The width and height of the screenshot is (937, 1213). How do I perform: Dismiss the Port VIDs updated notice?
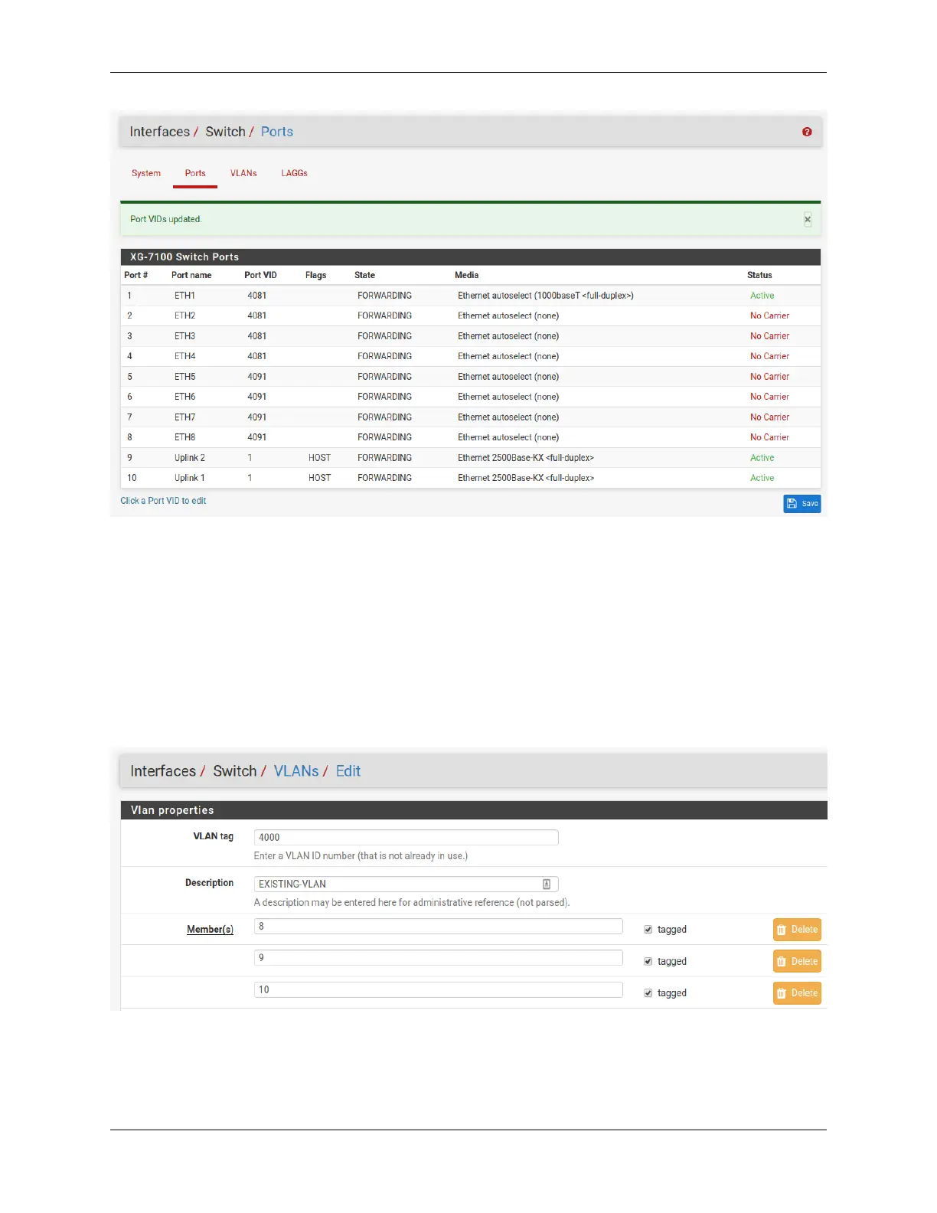[808, 220]
